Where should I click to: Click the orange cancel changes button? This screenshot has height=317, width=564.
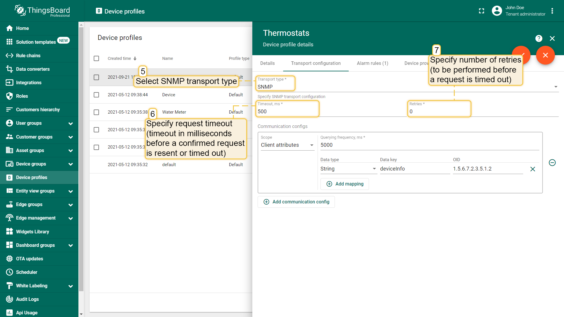point(545,55)
